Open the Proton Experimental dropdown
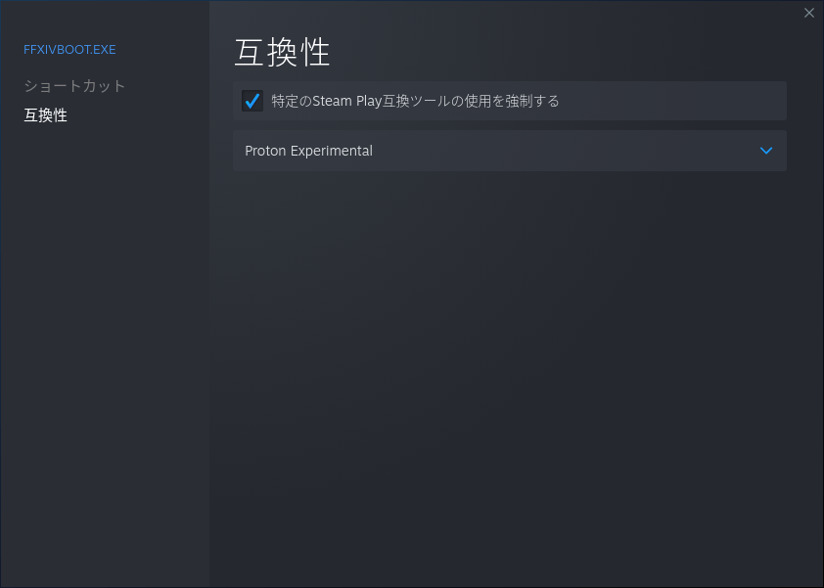 [x=510, y=151]
